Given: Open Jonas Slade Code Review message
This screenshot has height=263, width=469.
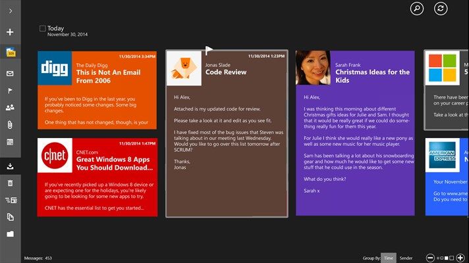Looking at the screenshot, I should tap(227, 133).
